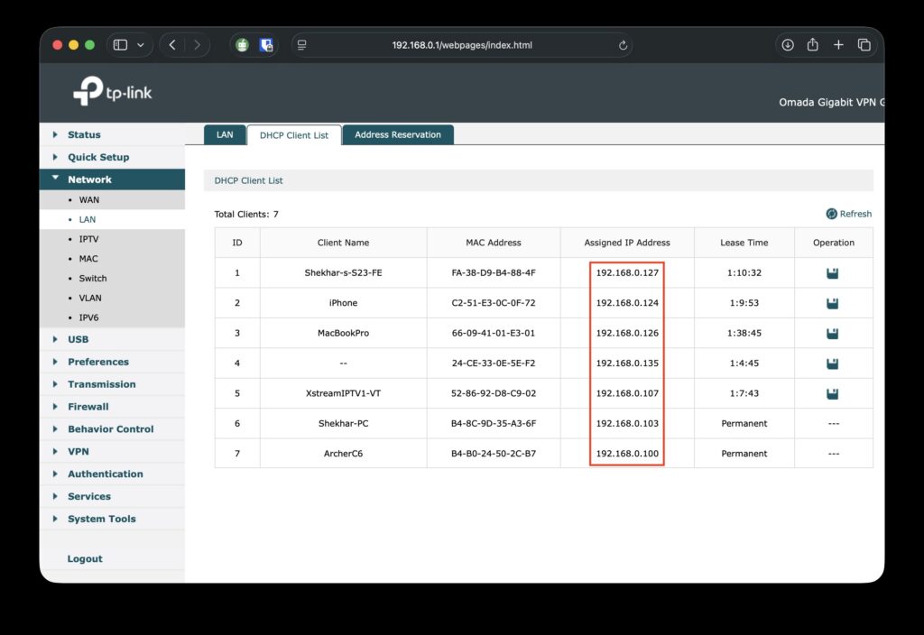Collapse the Network menu section
The image size is (924, 635).
[x=89, y=179]
